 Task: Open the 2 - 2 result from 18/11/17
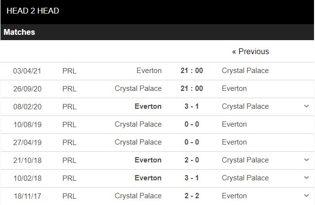click(192, 196)
